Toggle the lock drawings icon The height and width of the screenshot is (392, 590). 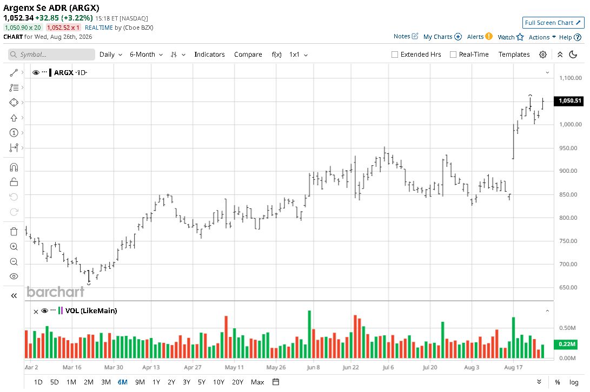[14, 182]
